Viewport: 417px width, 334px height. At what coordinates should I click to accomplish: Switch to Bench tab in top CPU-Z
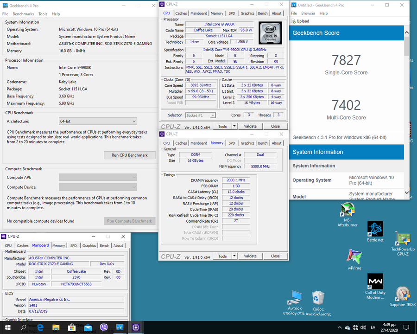263,13
